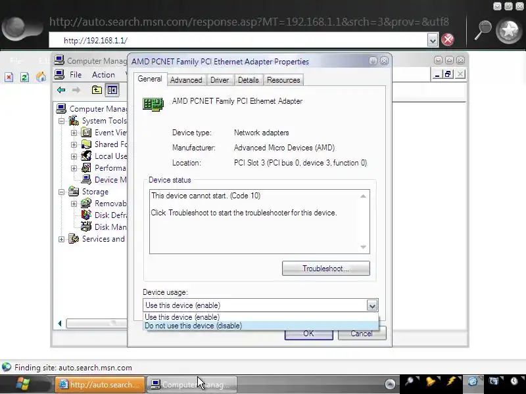Select the Computer Management root tree icon
This screenshot has width=526, height=394.
click(61, 108)
